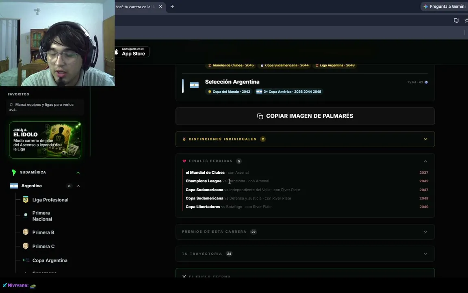Image resolution: width=468 pixels, height=293 pixels.
Task: Click the Primera C shield icon
Action: [26, 246]
